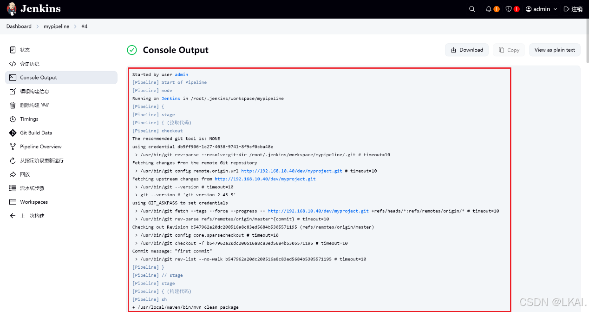Open the admin user account link

click(538, 9)
